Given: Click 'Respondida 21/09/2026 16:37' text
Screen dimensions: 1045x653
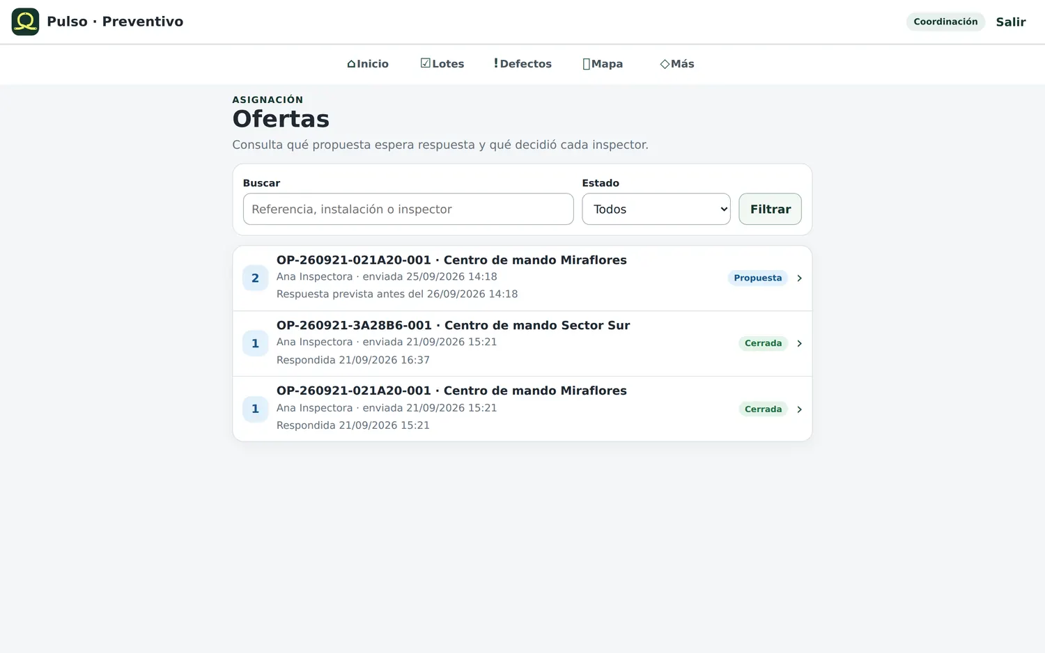Looking at the screenshot, I should (x=353, y=360).
